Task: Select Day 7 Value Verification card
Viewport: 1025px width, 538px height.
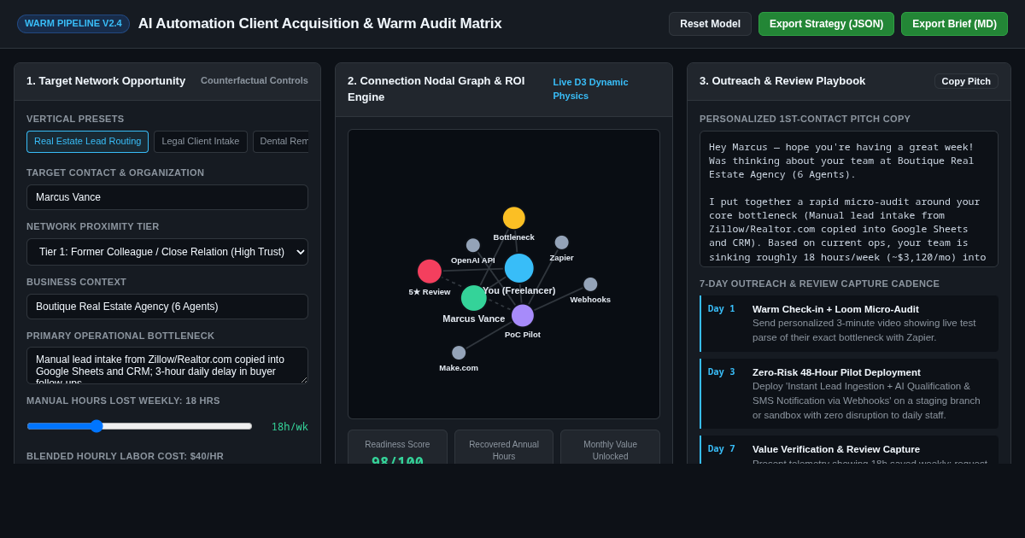Action: pyautogui.click(x=849, y=450)
